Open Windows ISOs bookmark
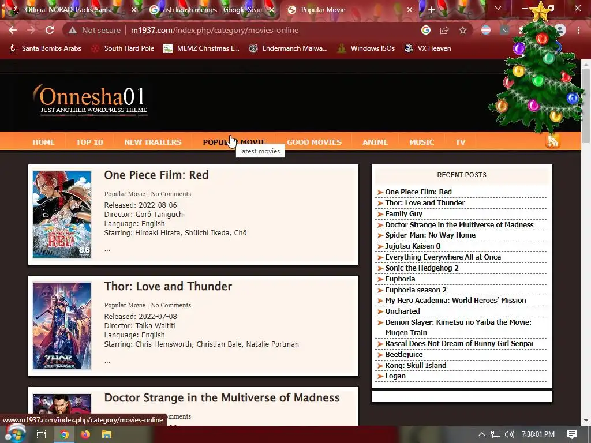The height and width of the screenshot is (443, 591). tap(366, 48)
